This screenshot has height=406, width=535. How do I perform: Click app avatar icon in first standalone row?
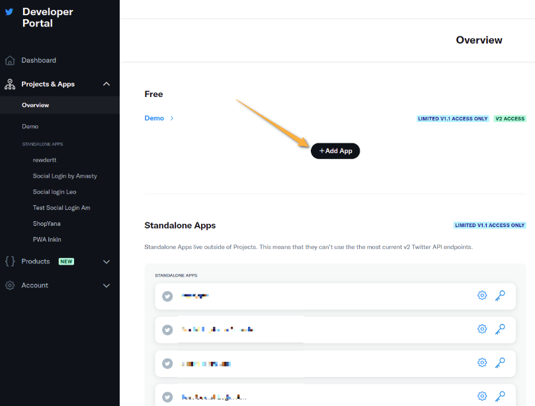167,296
